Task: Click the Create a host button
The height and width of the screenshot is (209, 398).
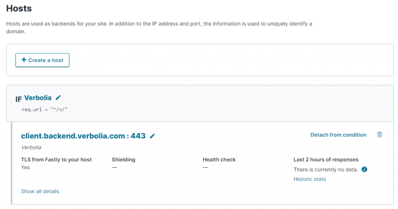Action: pos(42,60)
